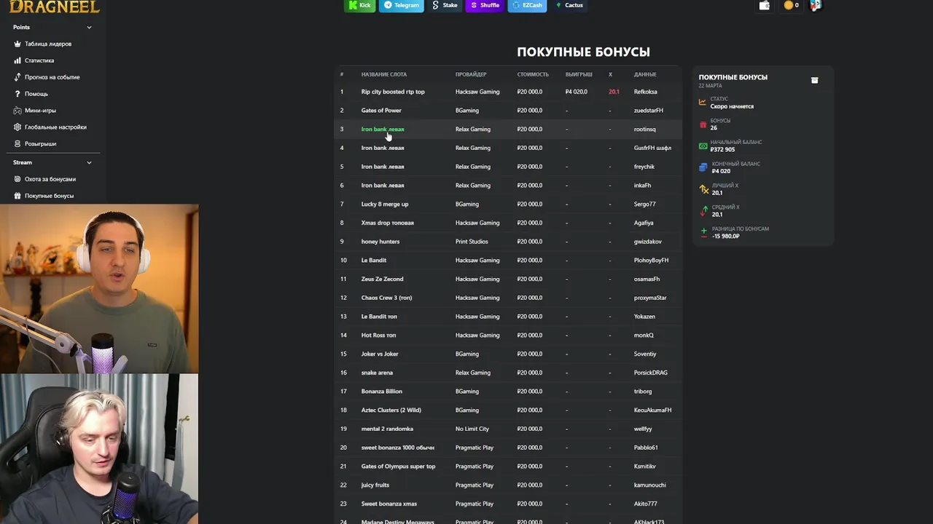933x524 pixels.
Task: Open Помощь via the question mark icon
Action: (x=17, y=94)
